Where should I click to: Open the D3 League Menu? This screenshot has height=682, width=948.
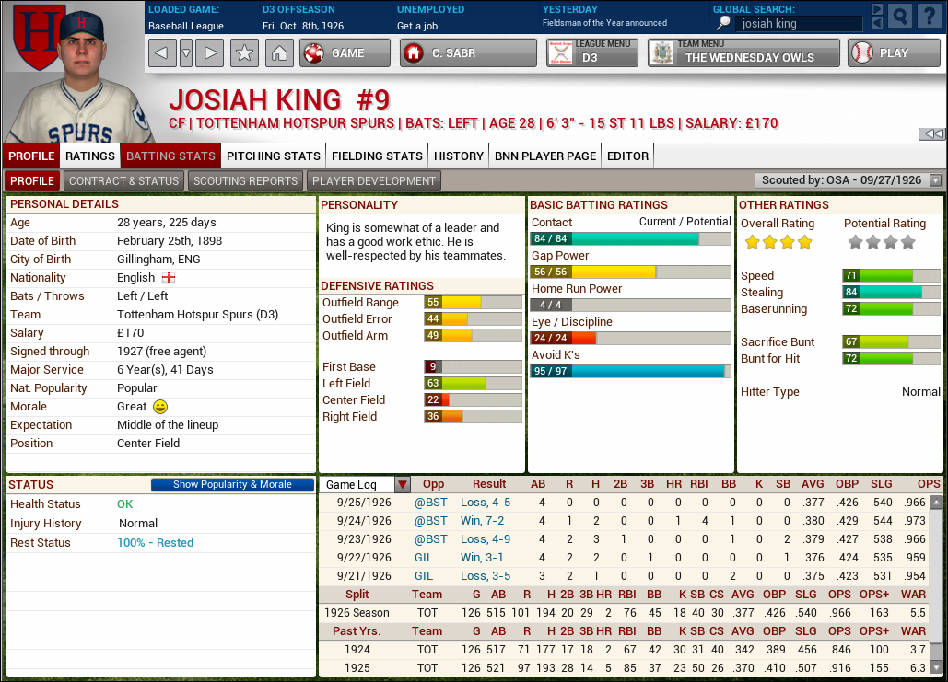click(591, 53)
